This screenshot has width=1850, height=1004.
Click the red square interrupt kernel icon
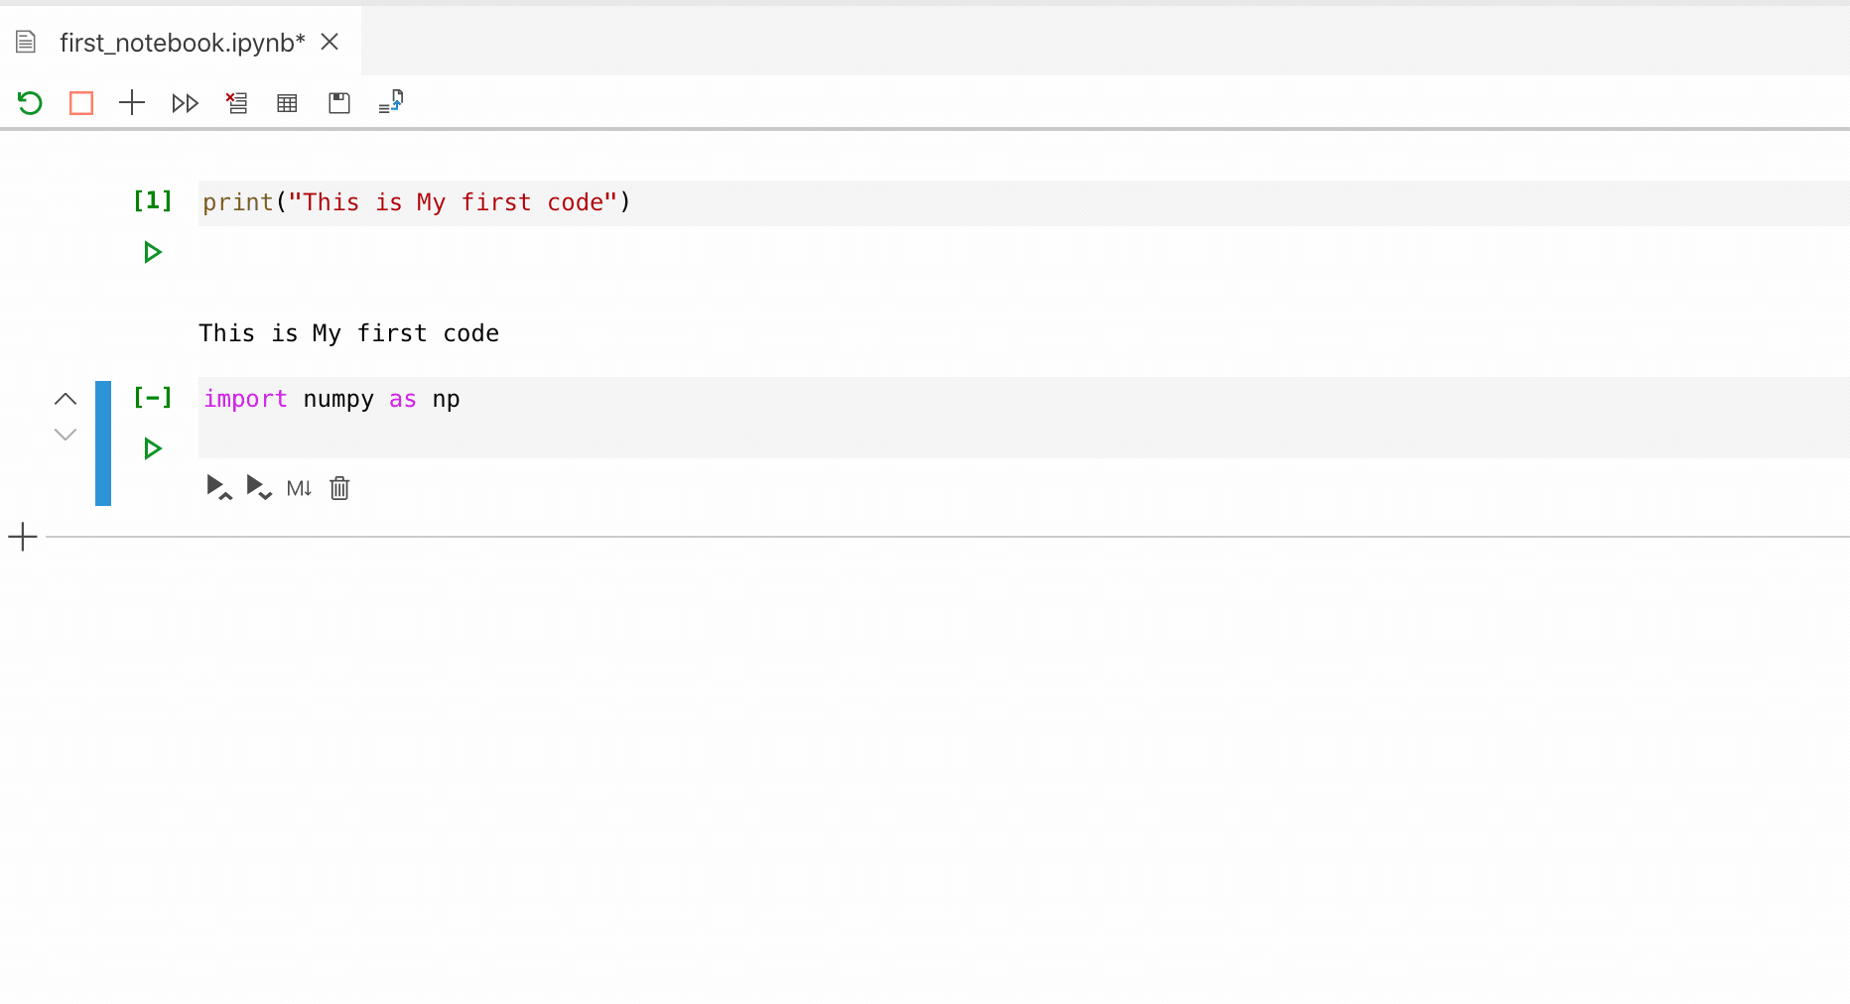coord(81,103)
